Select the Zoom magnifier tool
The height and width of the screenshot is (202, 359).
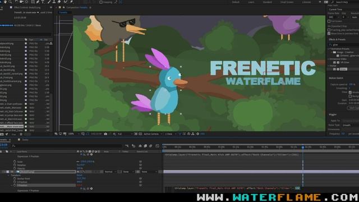[x=10, y=2]
